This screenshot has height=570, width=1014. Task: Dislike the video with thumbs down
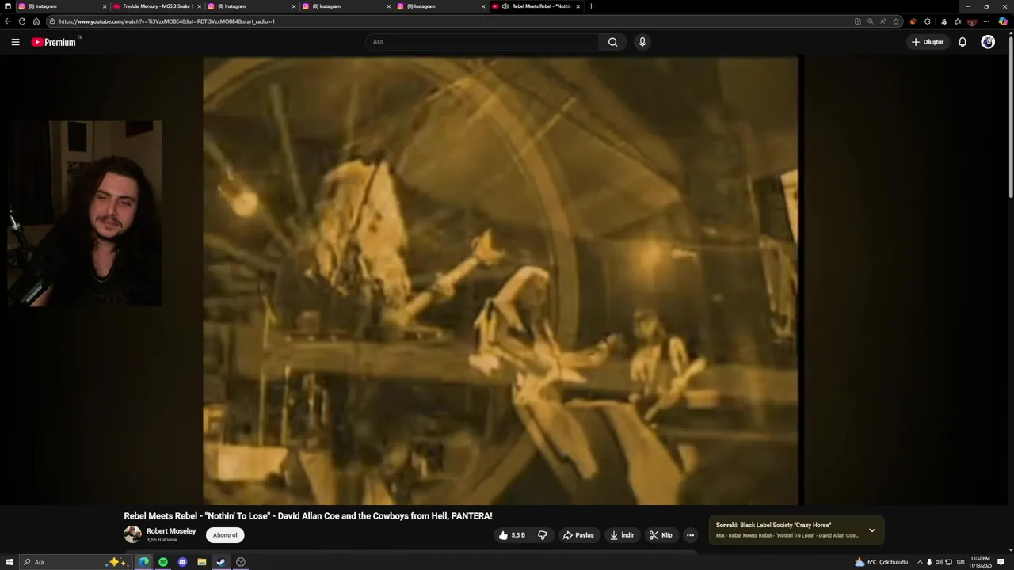coord(543,535)
